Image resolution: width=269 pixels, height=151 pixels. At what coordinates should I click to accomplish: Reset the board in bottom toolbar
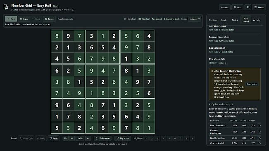(54, 139)
